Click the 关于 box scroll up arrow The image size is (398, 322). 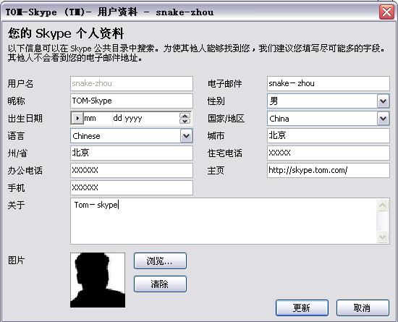pos(383,205)
